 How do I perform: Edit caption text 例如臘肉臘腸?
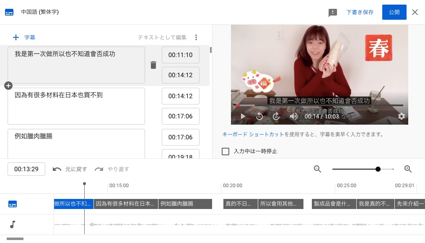point(76,144)
